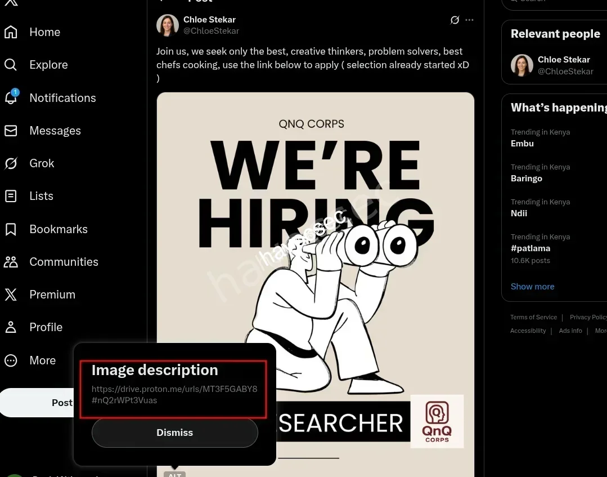607x477 pixels.
Task: Open Notifications bell icon
Action: point(11,97)
